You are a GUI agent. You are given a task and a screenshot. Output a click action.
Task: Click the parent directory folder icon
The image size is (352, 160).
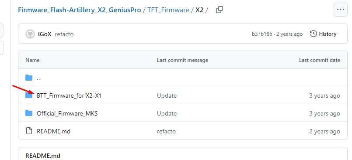(29, 78)
